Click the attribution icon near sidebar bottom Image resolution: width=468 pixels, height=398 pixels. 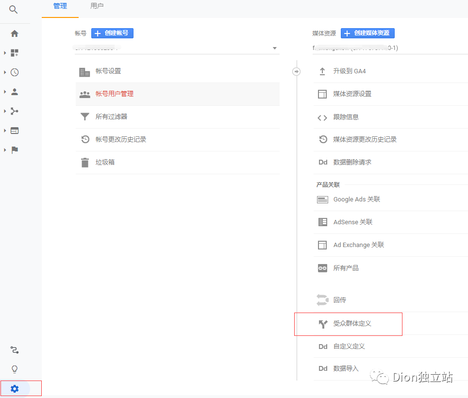[15, 350]
